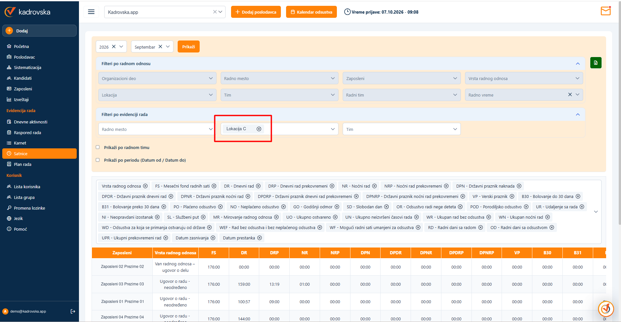Open Izveštaji in sidebar
Viewport: 621px width, 322px height.
(21, 99)
